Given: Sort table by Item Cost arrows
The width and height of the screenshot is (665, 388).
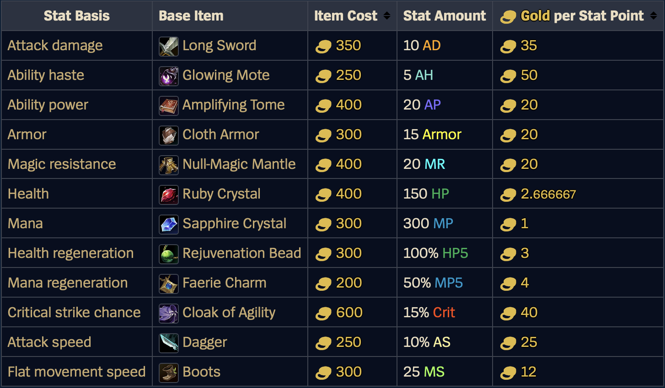Looking at the screenshot, I should [x=387, y=16].
